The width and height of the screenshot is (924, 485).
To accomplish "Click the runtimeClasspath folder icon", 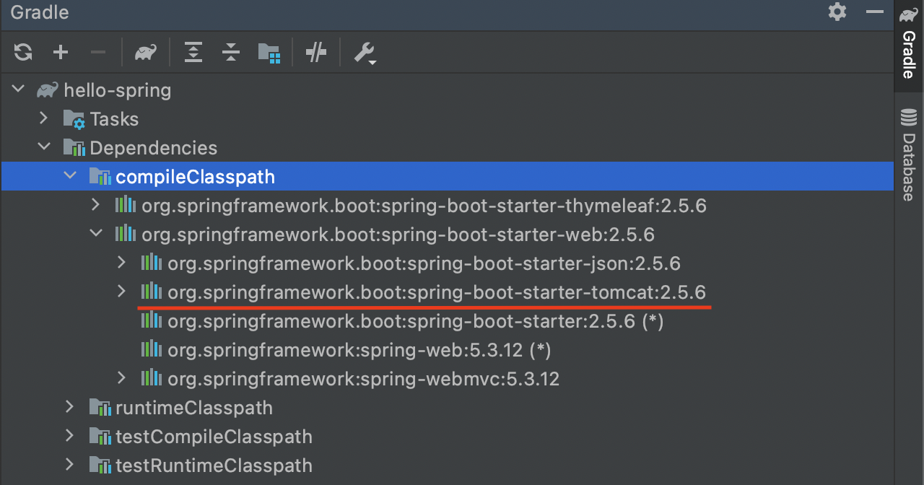I will point(100,408).
